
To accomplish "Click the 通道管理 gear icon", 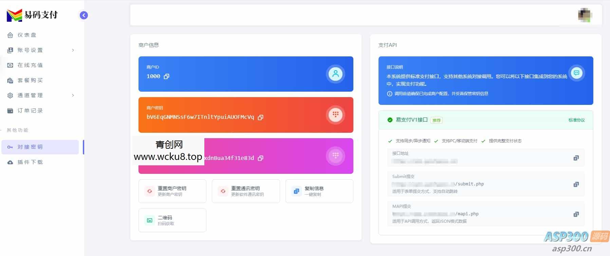I will coord(10,95).
